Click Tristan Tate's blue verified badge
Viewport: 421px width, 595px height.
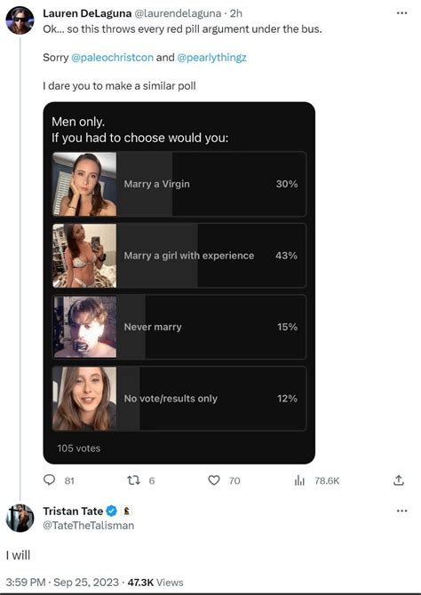pyautogui.click(x=111, y=512)
